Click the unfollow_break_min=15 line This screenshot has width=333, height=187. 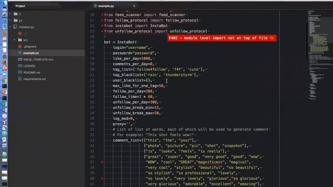(x=137, y=108)
